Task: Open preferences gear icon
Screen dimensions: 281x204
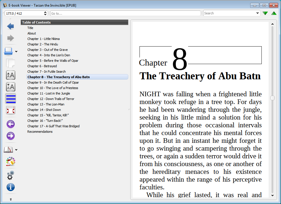Action: pos(10,175)
